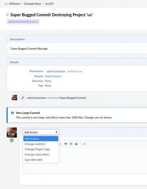Screen dimensions: 147x189
Task: Click the rDIGITALINVOICE2111 commit tag
Action: 23,22
